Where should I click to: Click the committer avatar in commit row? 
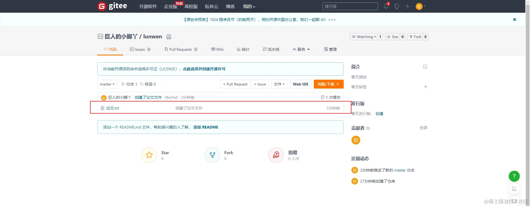pyautogui.click(x=104, y=98)
